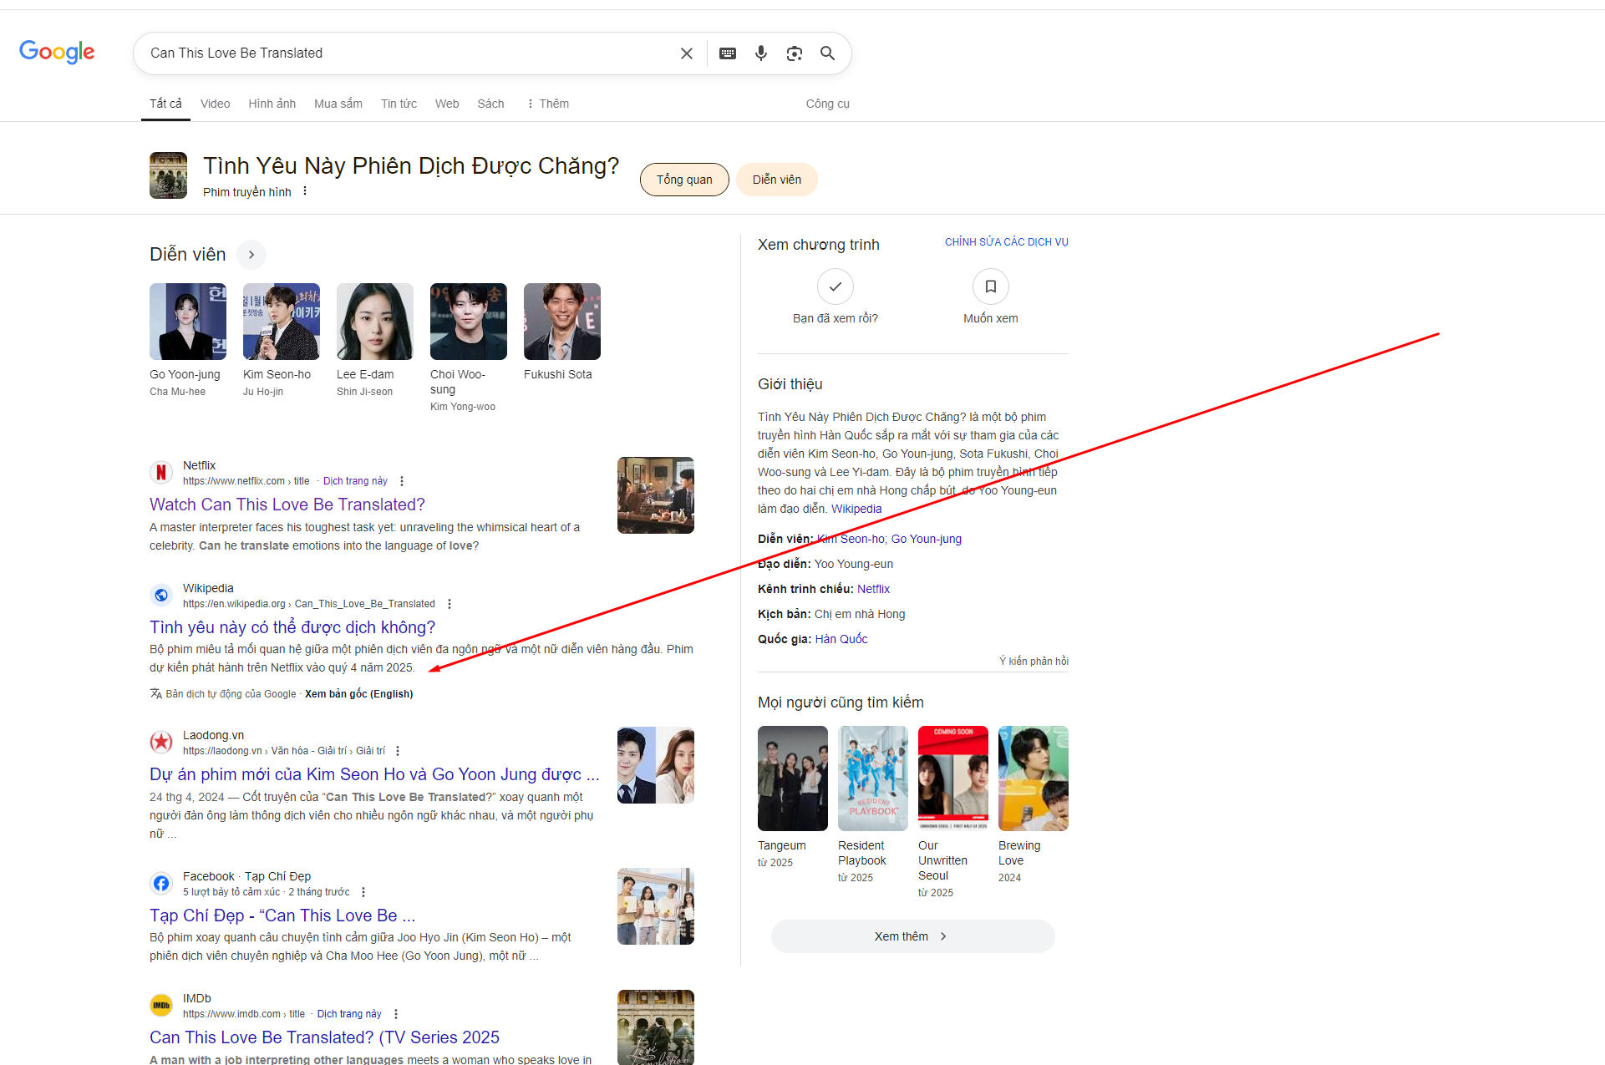Image resolution: width=1605 pixels, height=1065 pixels.
Task: Open the Brewing Love poster
Action: (1034, 778)
